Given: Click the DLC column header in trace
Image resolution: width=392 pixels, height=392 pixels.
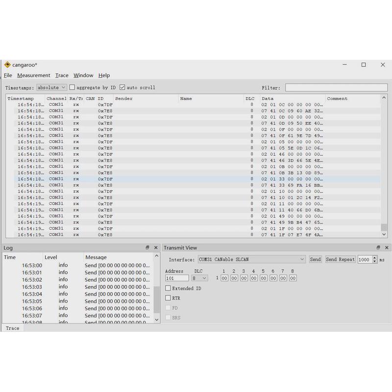Looking at the screenshot, I should [x=251, y=98].
